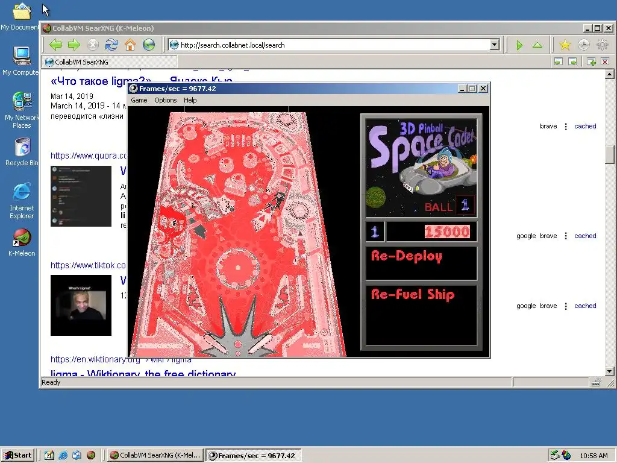The width and height of the screenshot is (617, 463).
Task: Open history with the clock icon
Action: (583, 45)
